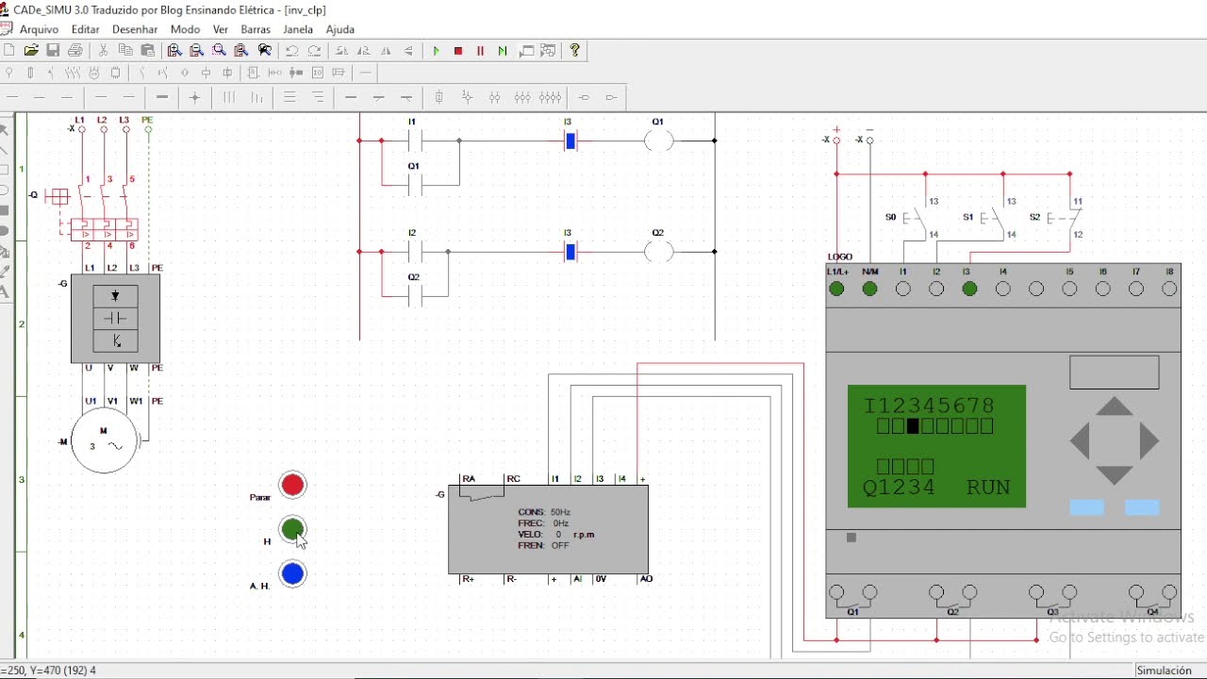Screen dimensions: 1207x679
Task: Create a new file from toolbar
Action: pos(8,51)
